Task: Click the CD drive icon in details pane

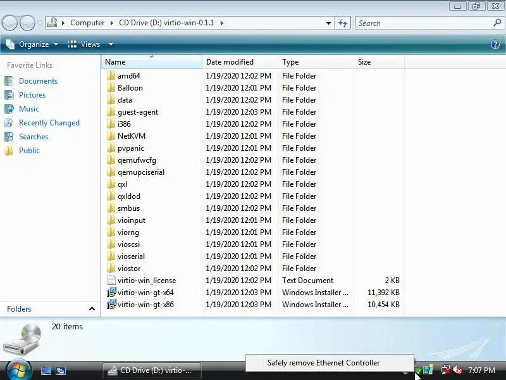Action: 23,340
